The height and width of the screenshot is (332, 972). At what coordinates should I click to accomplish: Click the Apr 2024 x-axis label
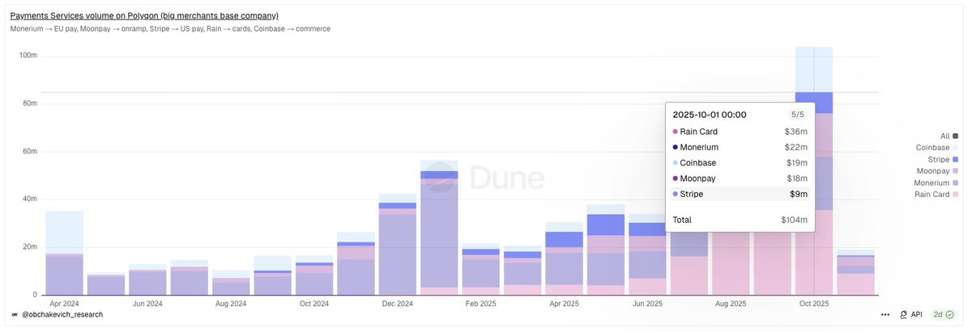pos(64,304)
